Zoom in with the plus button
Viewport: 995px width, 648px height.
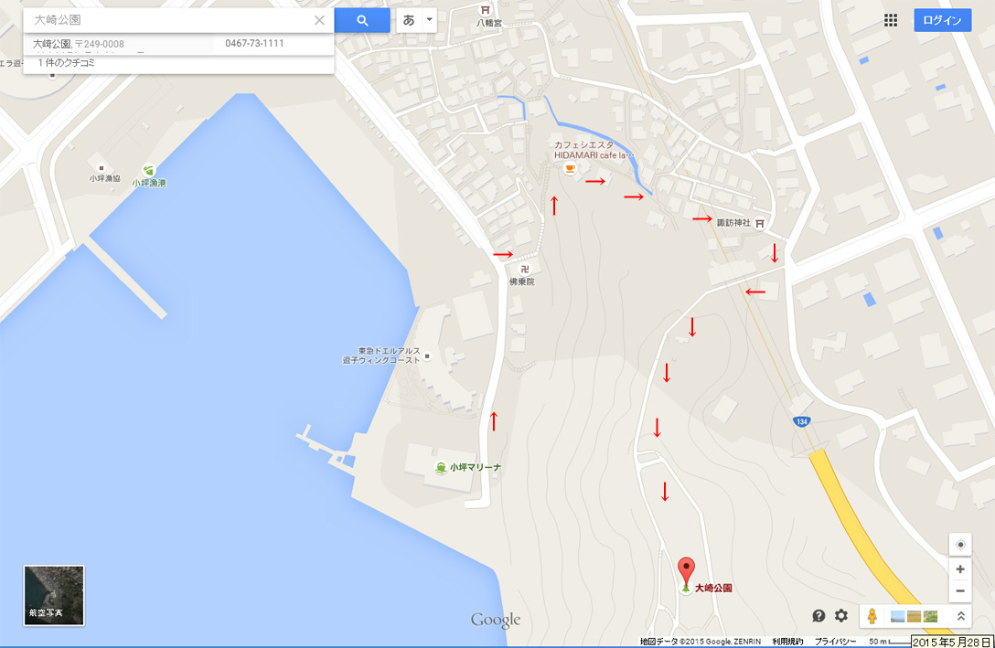tap(960, 569)
